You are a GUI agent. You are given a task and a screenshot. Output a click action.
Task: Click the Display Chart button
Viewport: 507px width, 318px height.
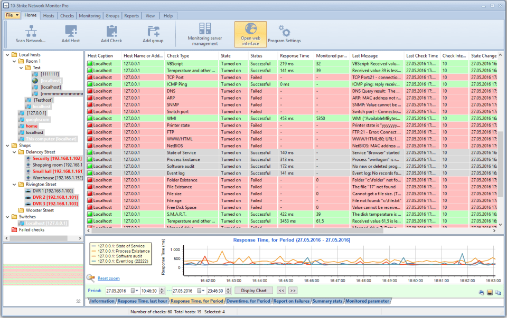pyautogui.click(x=254, y=291)
